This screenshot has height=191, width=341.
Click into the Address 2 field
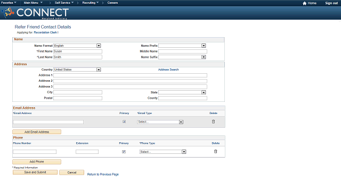130,81
